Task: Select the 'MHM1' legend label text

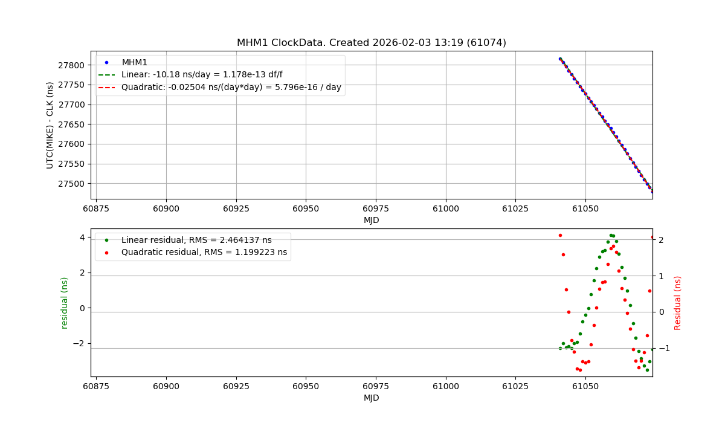Action: point(135,62)
